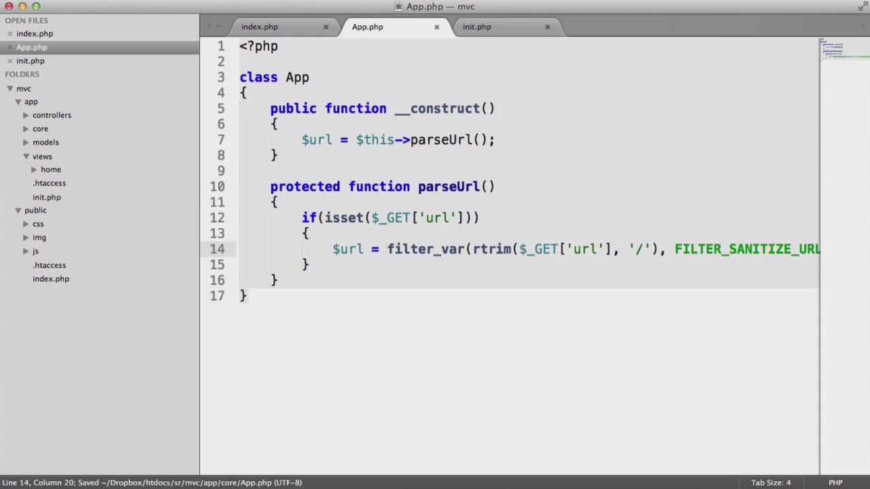Viewport: 870px width, 489px height.
Task: Switch to the init.php tab
Action: (477, 27)
